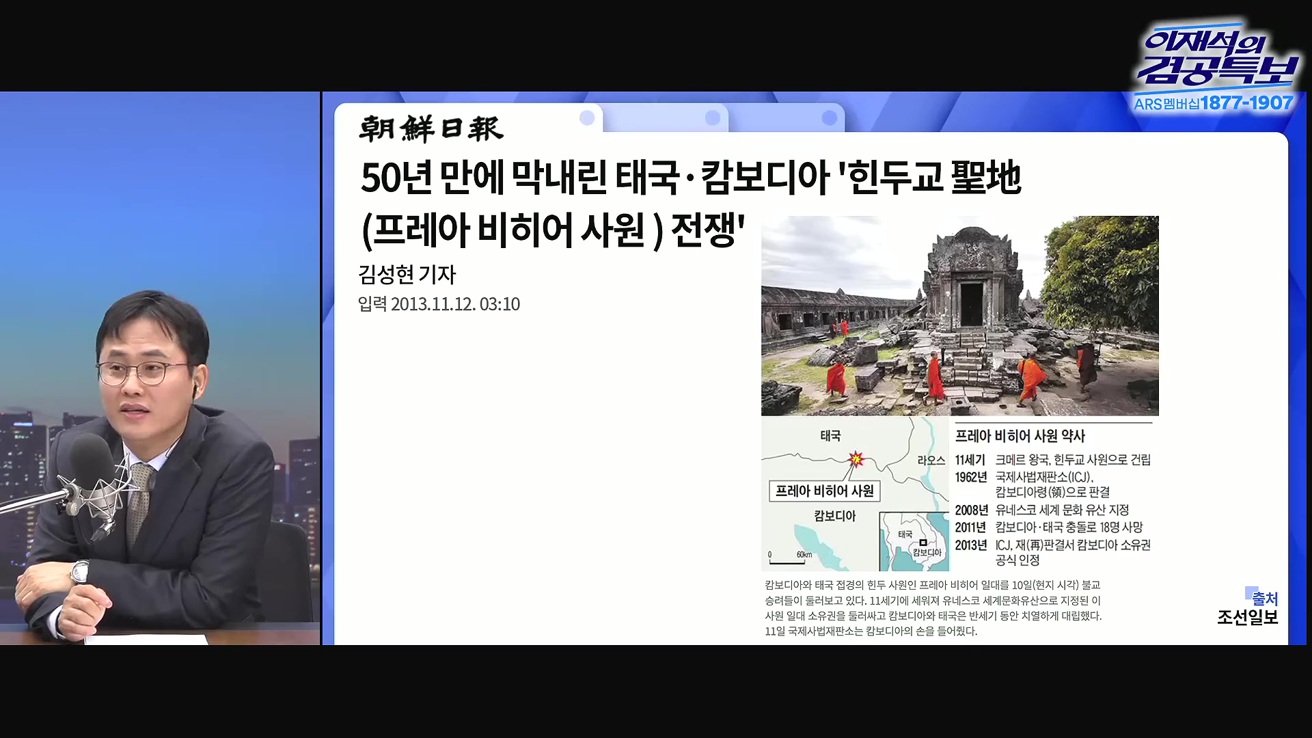Viewport: 1312px width, 738px height.
Task: Click the explosion marker on the map
Action: [856, 459]
